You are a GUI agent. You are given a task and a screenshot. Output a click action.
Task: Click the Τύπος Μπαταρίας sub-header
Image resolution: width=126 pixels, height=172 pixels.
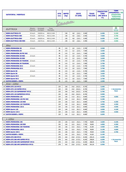51,29
